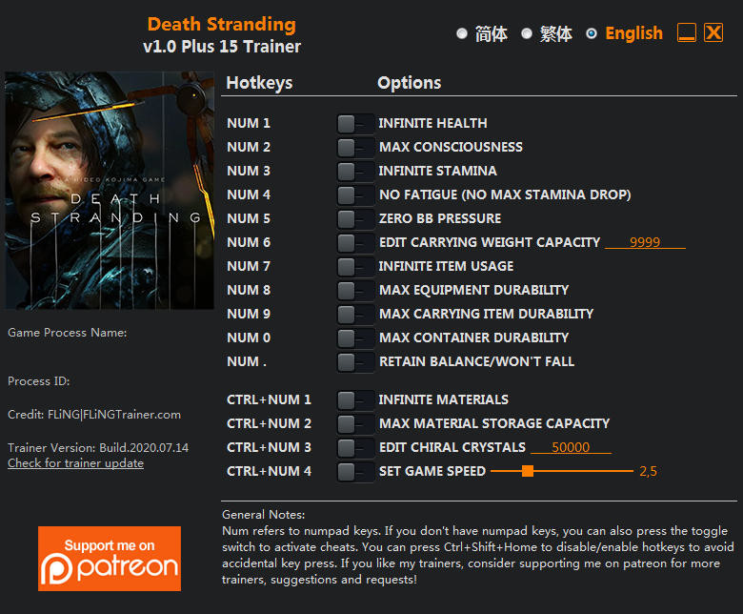Enable the Max Consciousness switch

[x=355, y=148]
